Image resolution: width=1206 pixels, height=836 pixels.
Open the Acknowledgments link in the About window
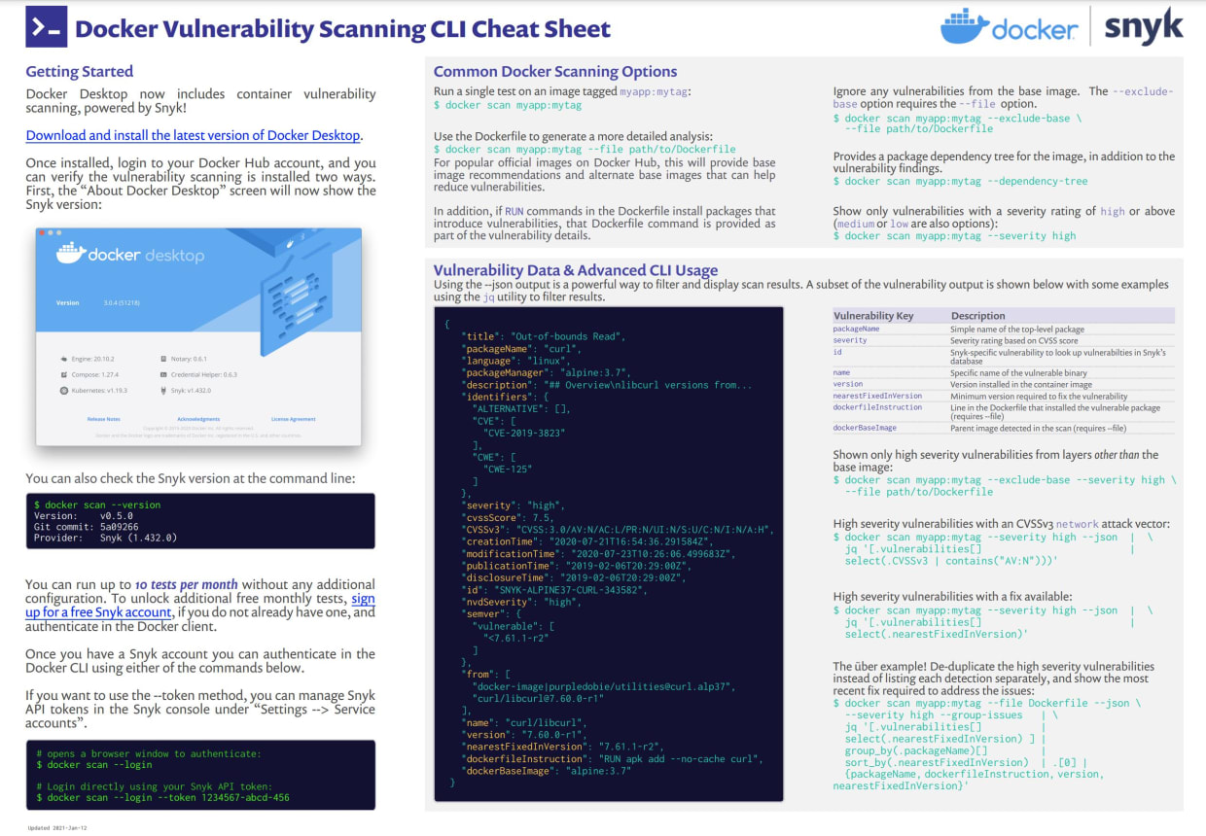click(198, 419)
